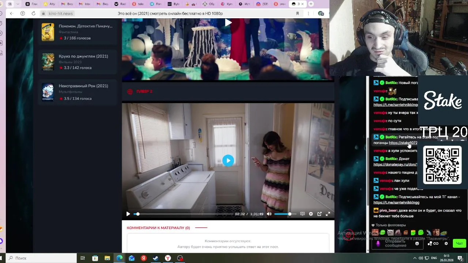Open Круиз по джунглям (2021) link

click(83, 56)
